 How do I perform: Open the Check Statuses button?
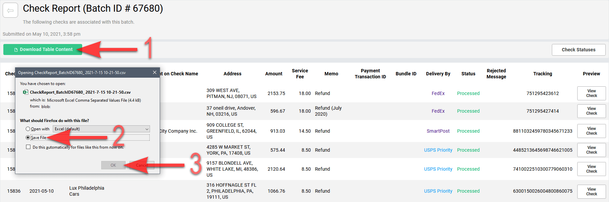(579, 50)
